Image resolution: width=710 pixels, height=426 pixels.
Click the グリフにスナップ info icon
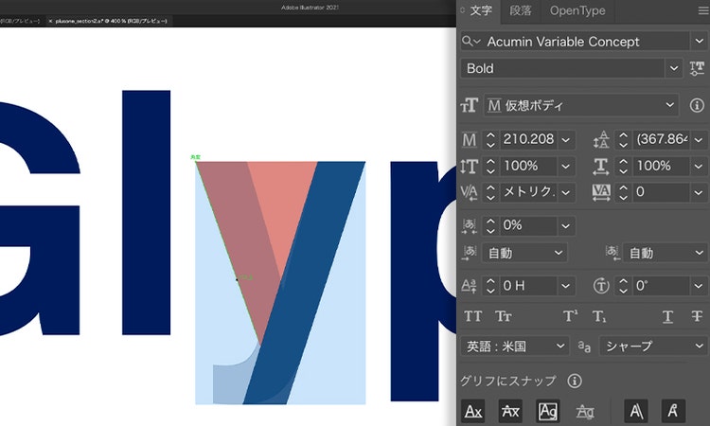tap(575, 382)
